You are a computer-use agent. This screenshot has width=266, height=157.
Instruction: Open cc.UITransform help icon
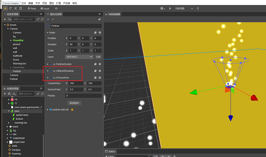point(95,78)
